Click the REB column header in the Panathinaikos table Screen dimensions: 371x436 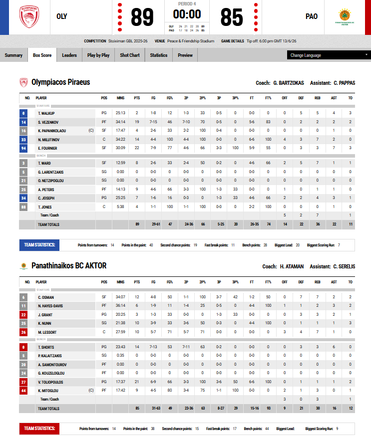point(318,282)
